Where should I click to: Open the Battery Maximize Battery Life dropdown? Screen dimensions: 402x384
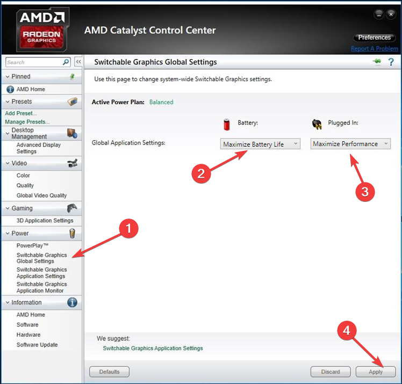pos(260,144)
